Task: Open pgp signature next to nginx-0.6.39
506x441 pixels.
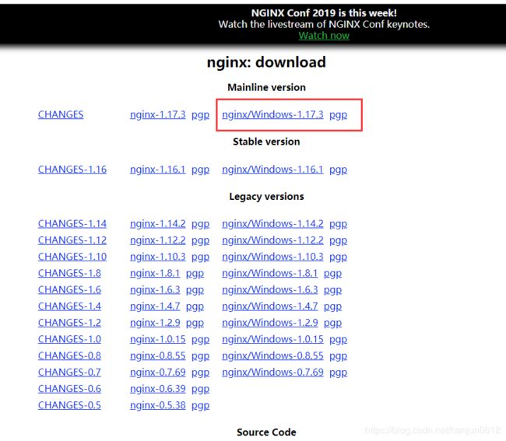Action: pos(200,389)
